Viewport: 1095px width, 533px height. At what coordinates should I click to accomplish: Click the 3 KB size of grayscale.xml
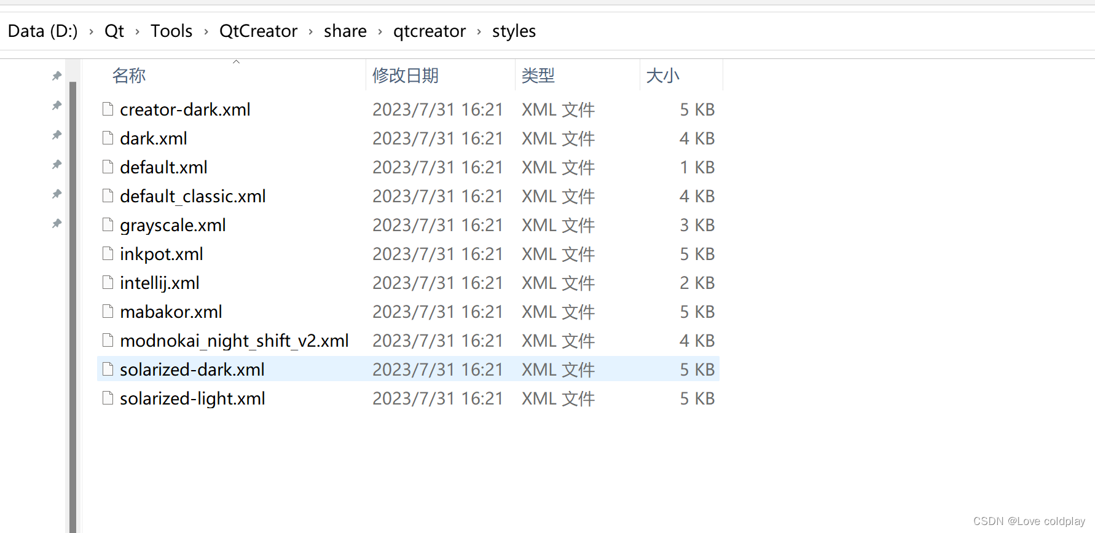(x=697, y=225)
